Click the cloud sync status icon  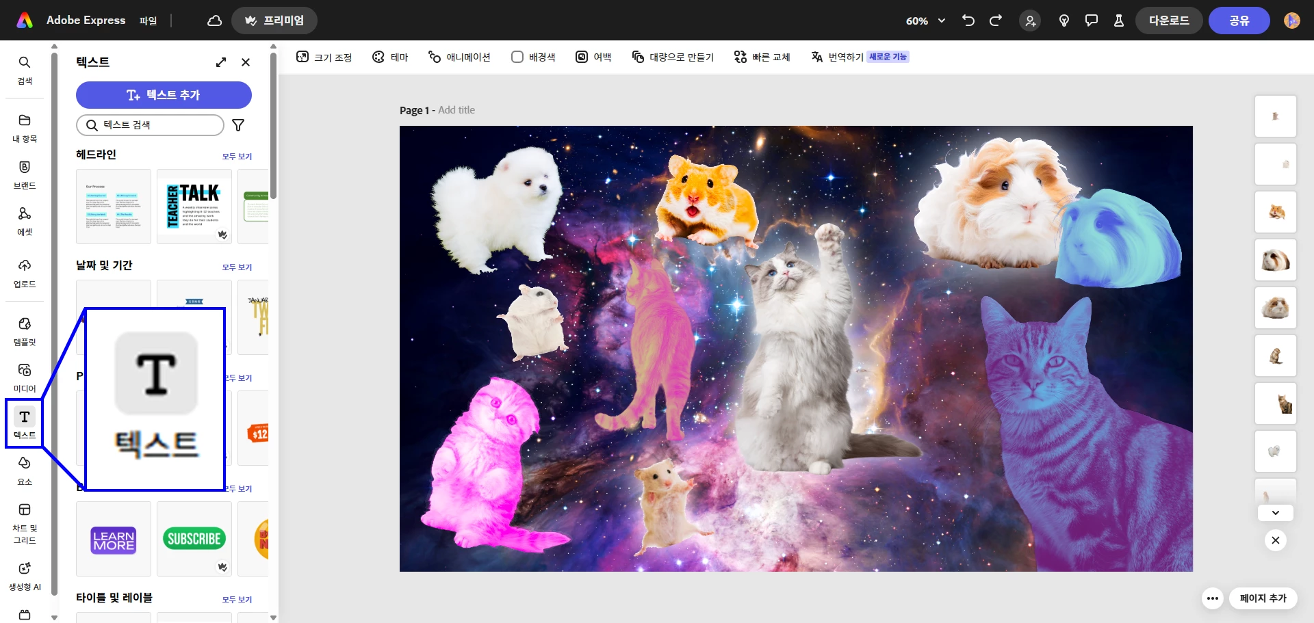[214, 21]
